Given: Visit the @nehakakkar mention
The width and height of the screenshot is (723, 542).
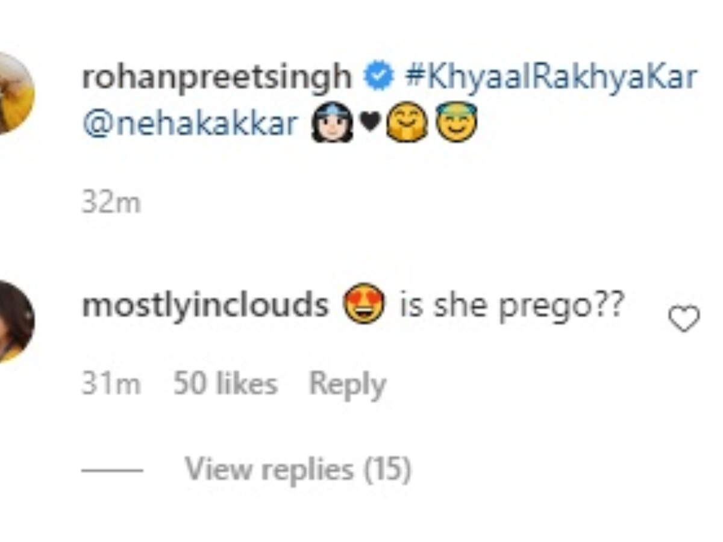Looking at the screenshot, I should 190,123.
